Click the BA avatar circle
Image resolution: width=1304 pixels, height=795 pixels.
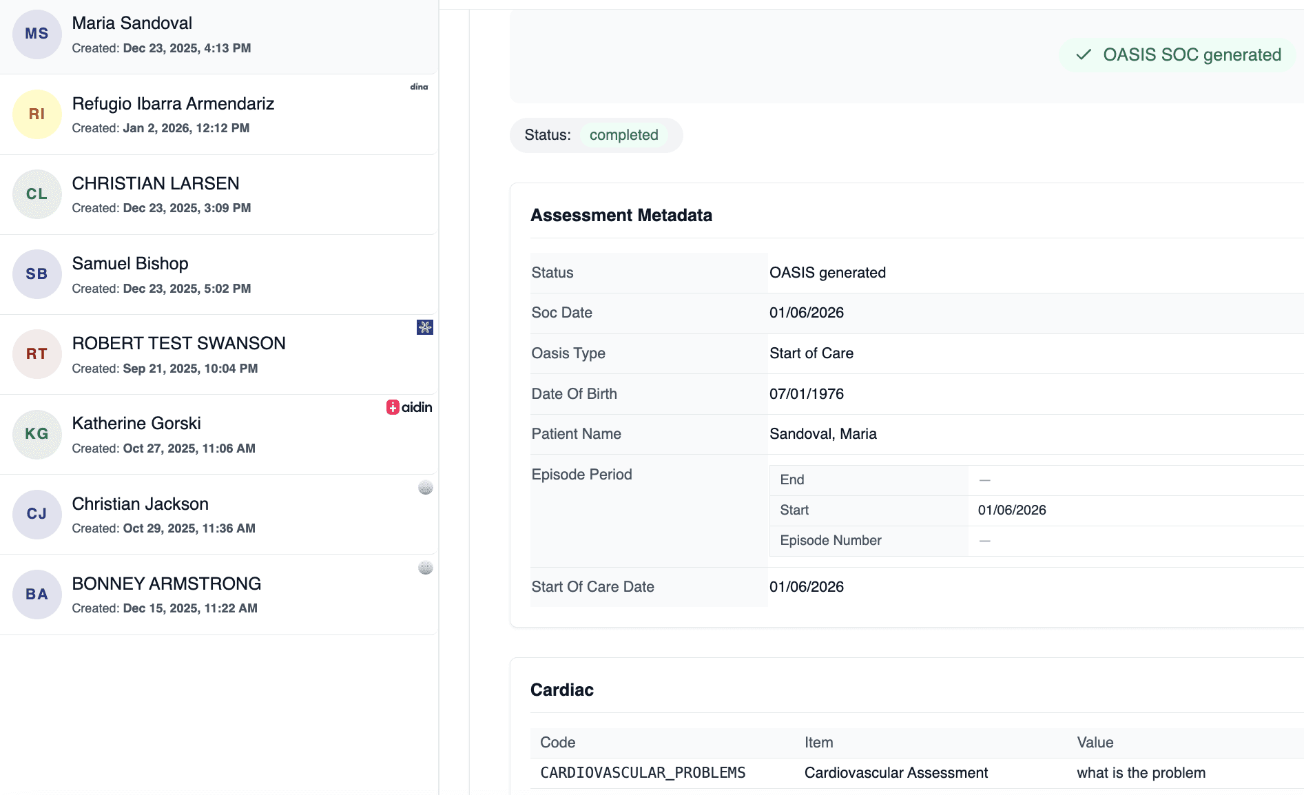pyautogui.click(x=37, y=595)
